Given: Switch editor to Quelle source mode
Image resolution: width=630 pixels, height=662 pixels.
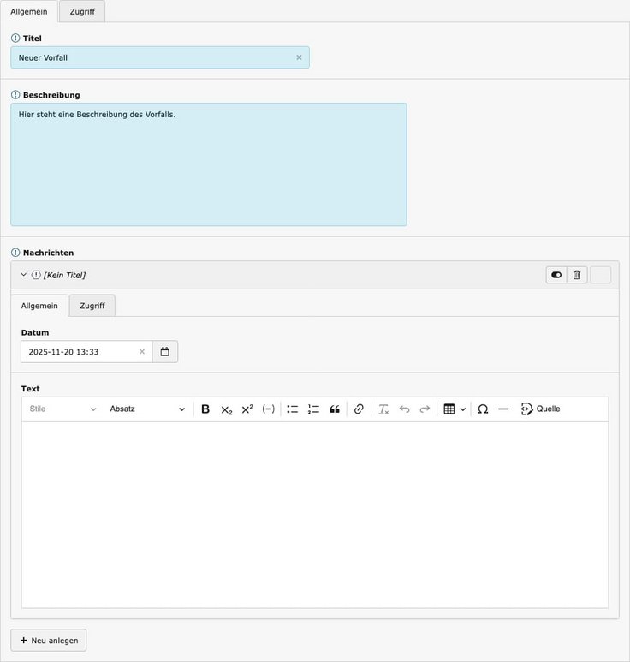Looking at the screenshot, I should point(540,409).
